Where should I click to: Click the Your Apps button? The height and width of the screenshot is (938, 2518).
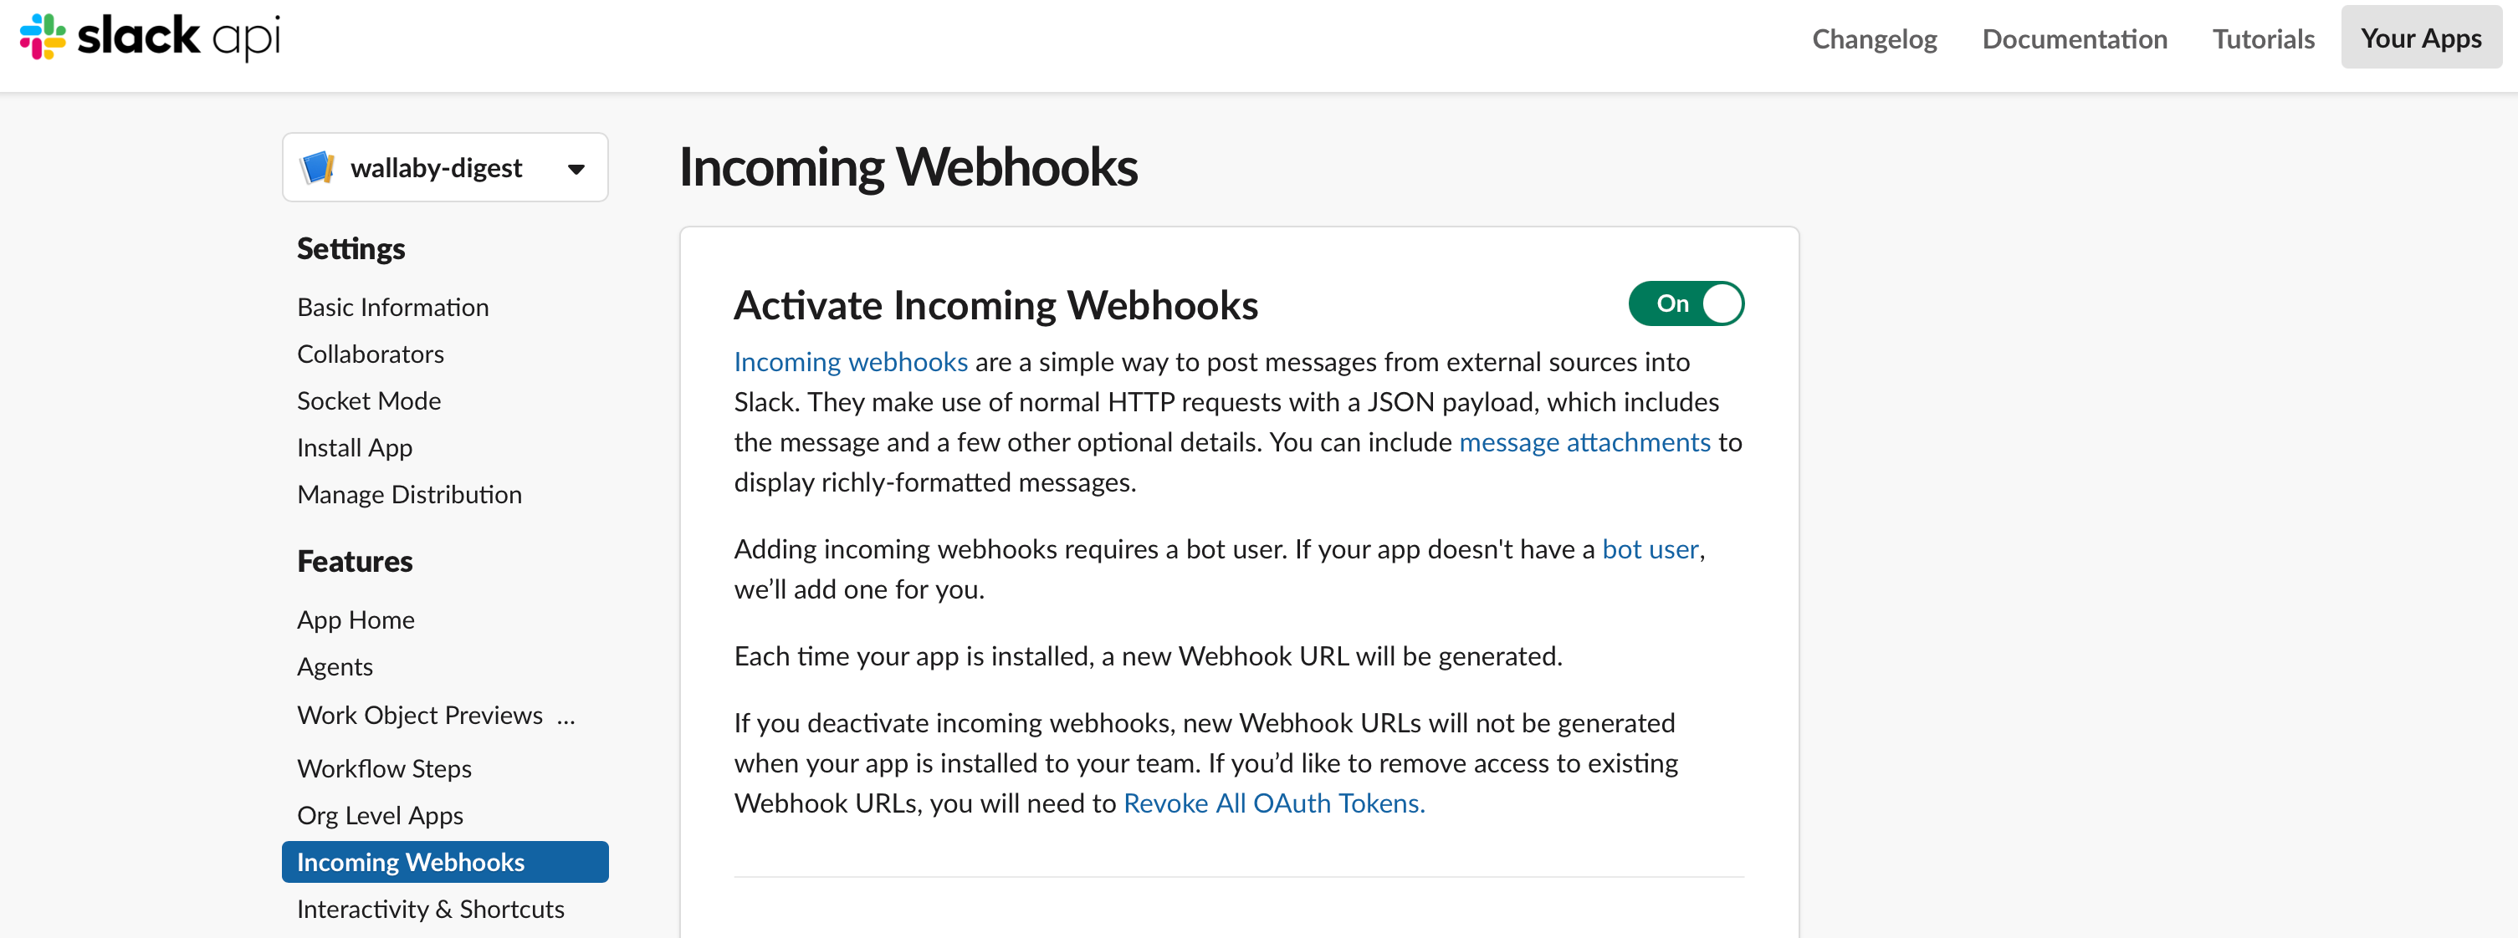(2420, 38)
